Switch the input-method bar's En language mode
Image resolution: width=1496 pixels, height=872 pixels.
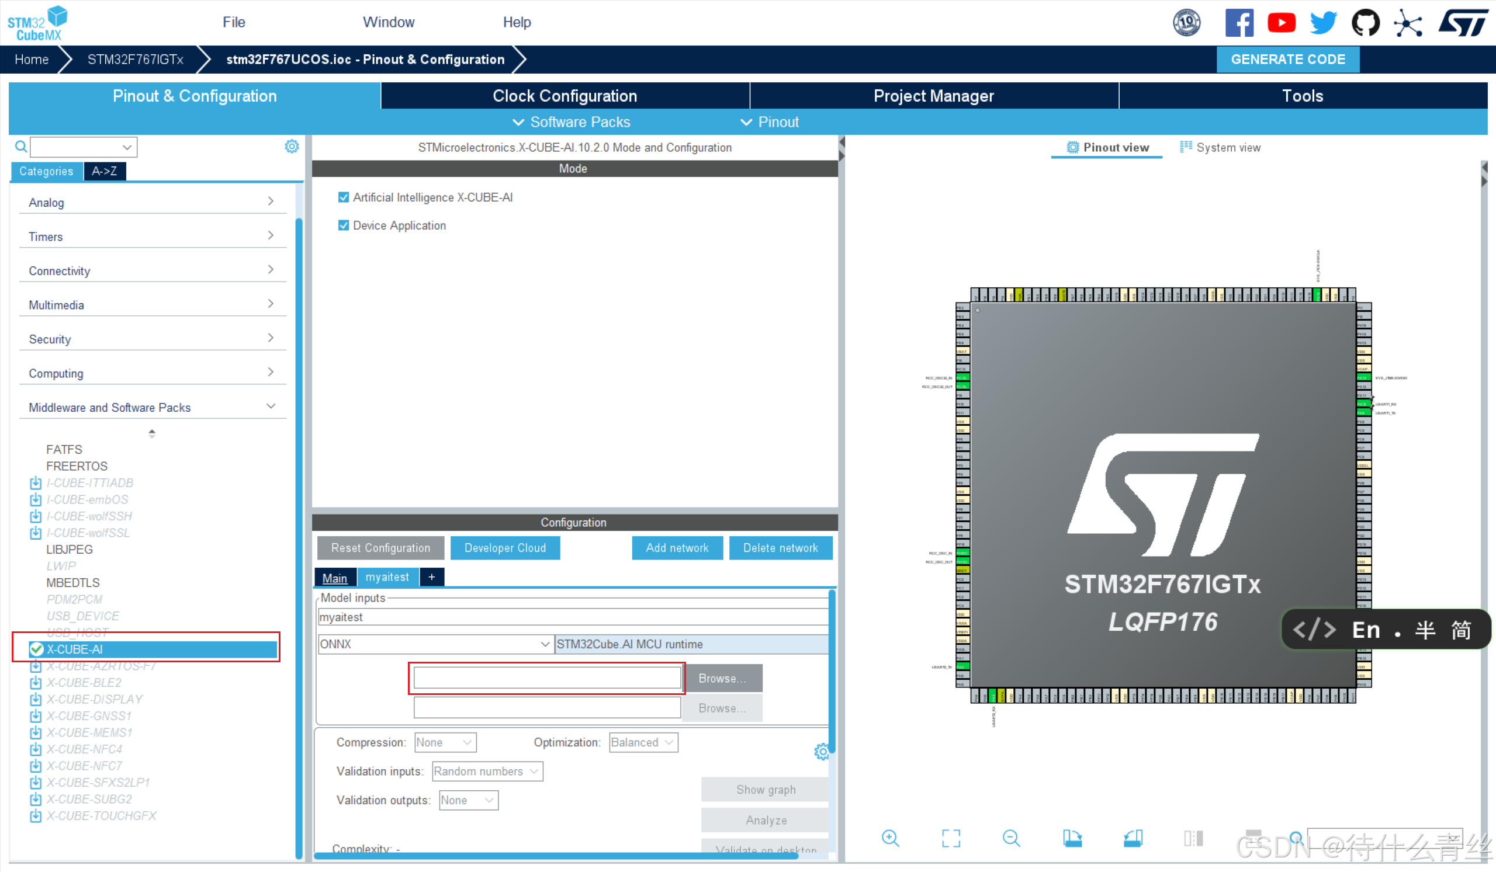1366,630
